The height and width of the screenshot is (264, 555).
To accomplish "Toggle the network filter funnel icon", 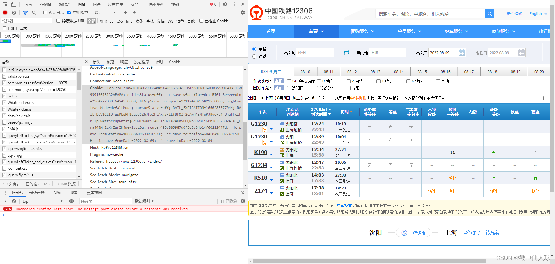I will pyautogui.click(x=25, y=13).
